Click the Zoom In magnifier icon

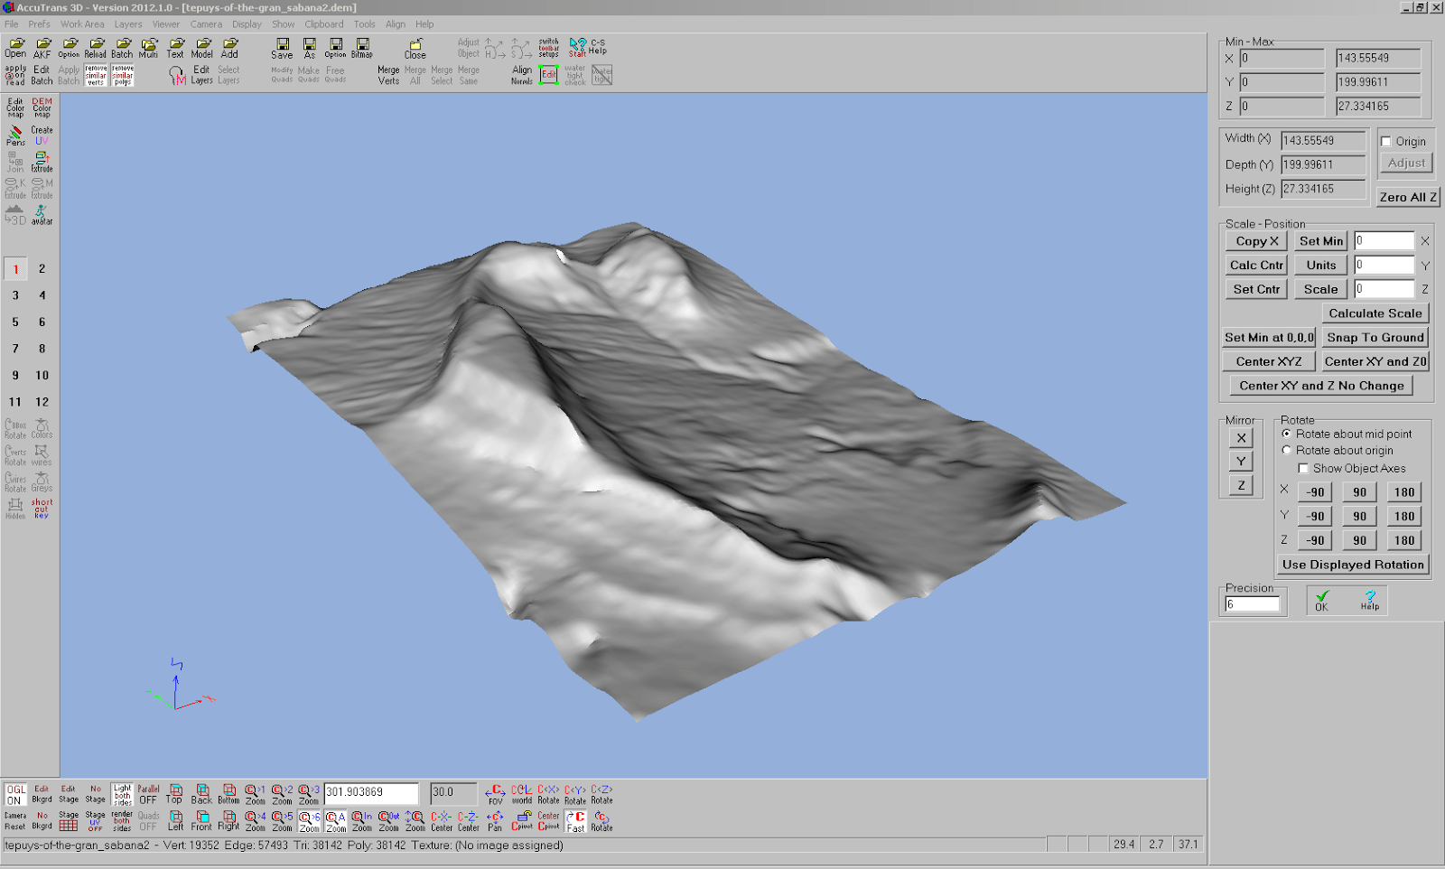click(362, 820)
